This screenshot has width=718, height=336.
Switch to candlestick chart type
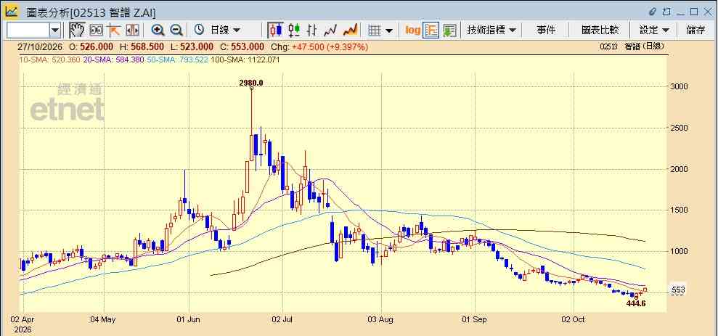pos(275,30)
